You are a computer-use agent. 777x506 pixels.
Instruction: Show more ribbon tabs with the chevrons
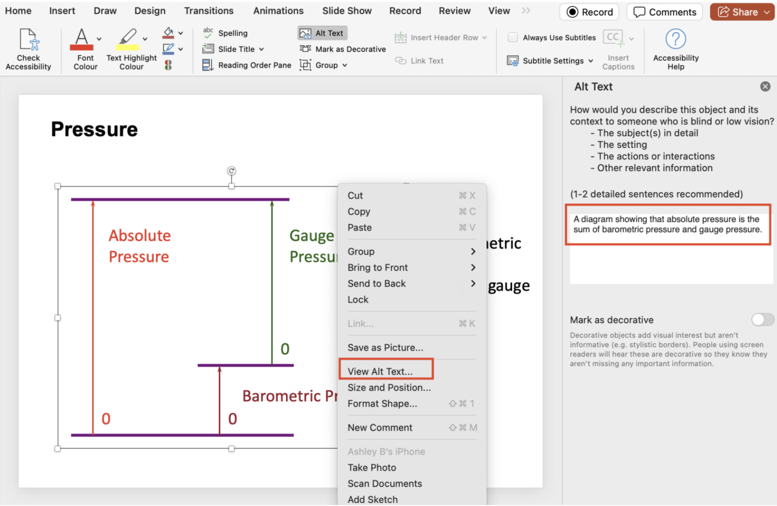tap(526, 11)
